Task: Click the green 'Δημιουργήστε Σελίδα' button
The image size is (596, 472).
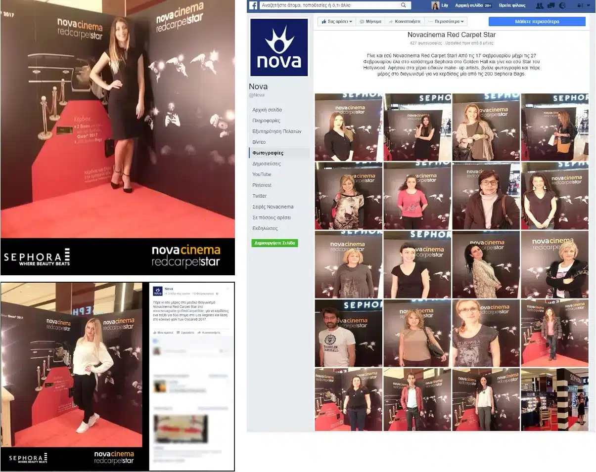Action: click(275, 243)
